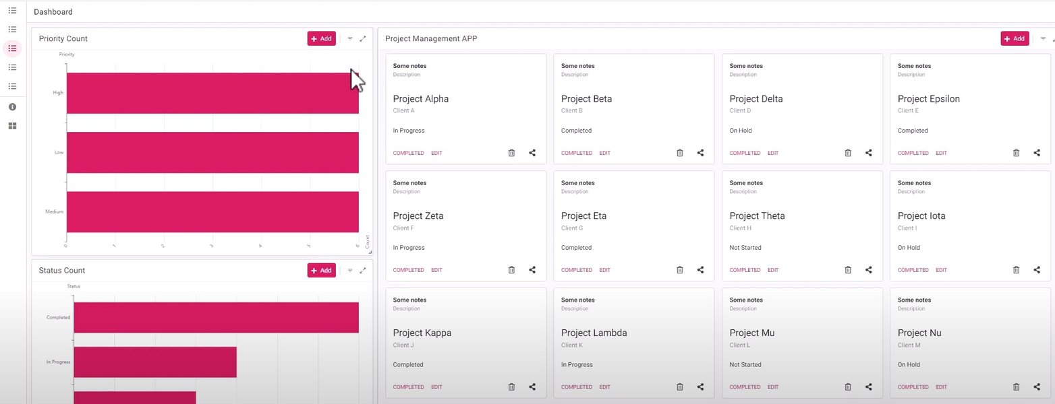The image size is (1055, 404).
Task: Delete the Project Theta card
Action: pyautogui.click(x=848, y=270)
